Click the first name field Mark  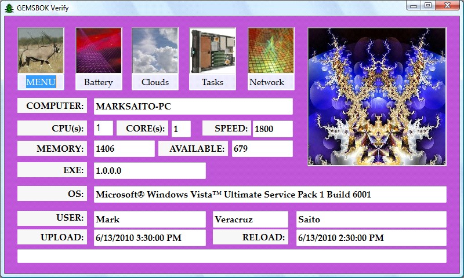(150, 219)
